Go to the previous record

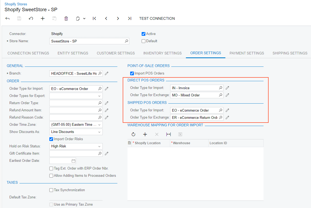tap(106, 18)
